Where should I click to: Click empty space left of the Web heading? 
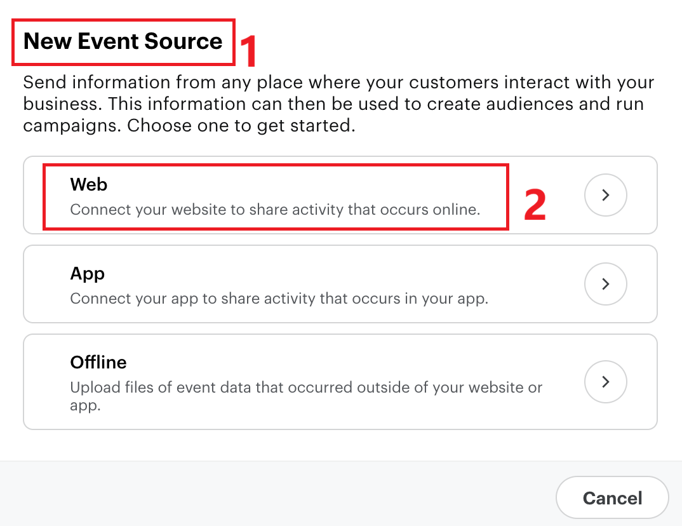pos(34,196)
